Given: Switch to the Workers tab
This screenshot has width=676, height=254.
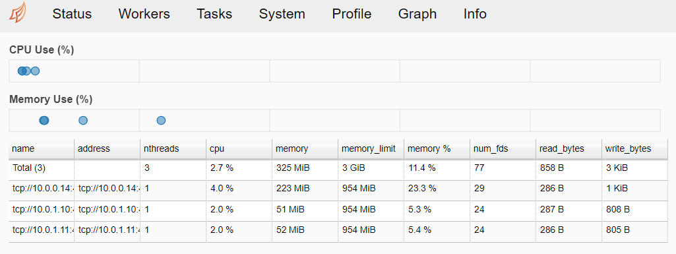Looking at the screenshot, I should pyautogui.click(x=144, y=14).
